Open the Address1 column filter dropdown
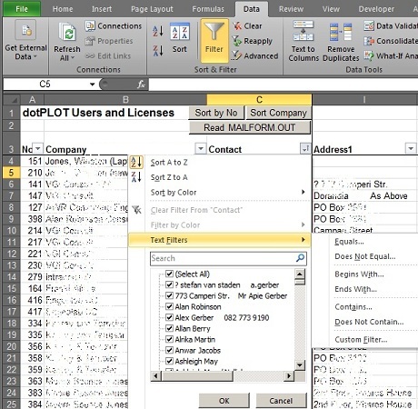Image resolution: width=418 pixels, height=409 pixels. point(411,148)
